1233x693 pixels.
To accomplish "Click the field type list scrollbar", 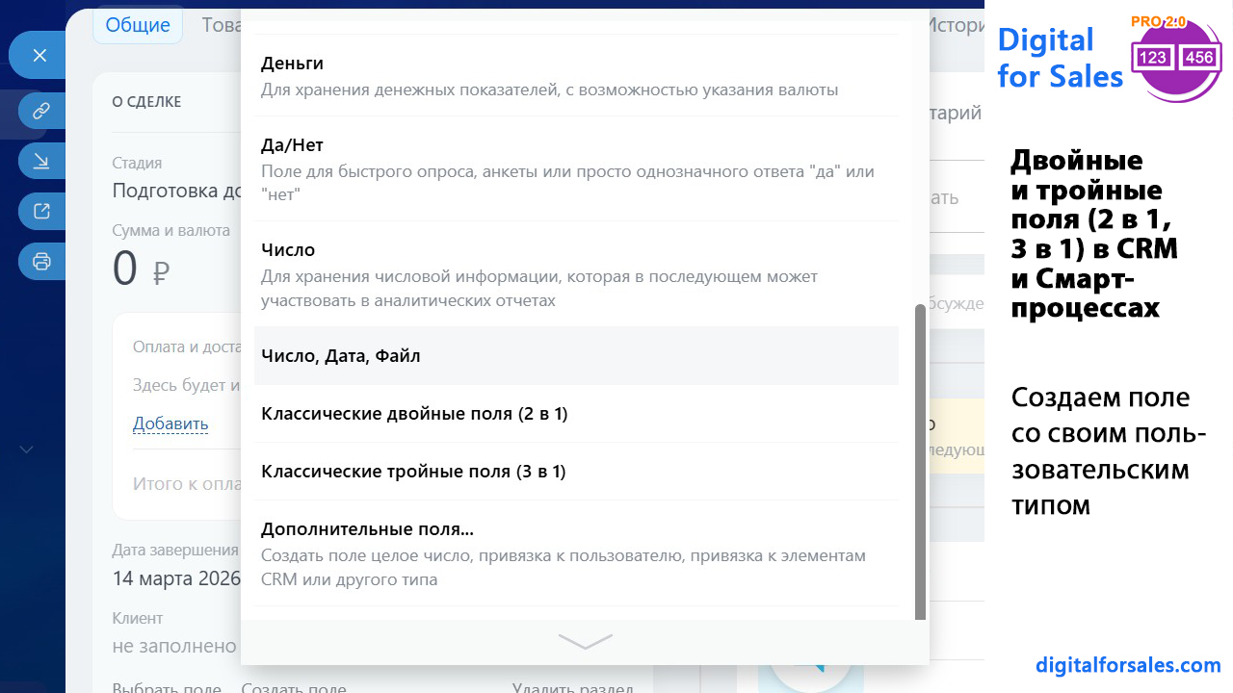I will click(920, 462).
